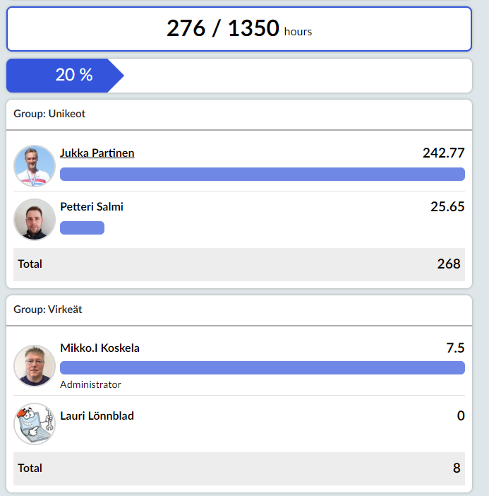Select the Lauri Lönnblad name
Screen dimensions: 489x496
pos(97,415)
